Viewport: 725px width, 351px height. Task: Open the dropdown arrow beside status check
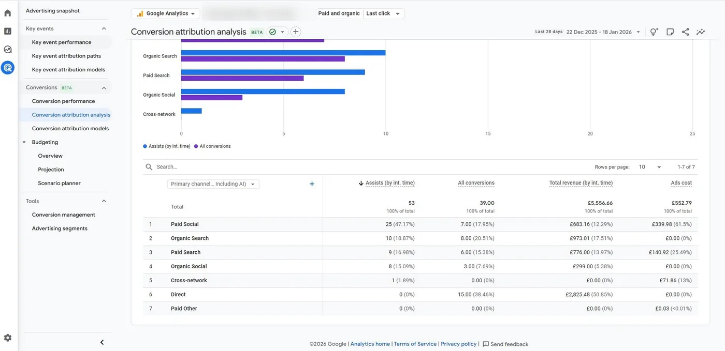pyautogui.click(x=283, y=32)
